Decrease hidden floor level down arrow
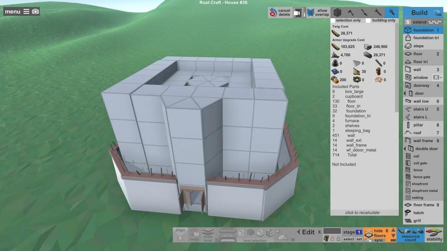 coord(393,236)
